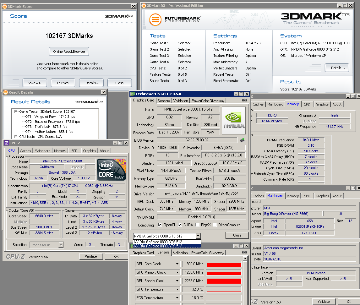
Task: Click the NVIDIA logo in GPU-Z
Action: (234, 120)
